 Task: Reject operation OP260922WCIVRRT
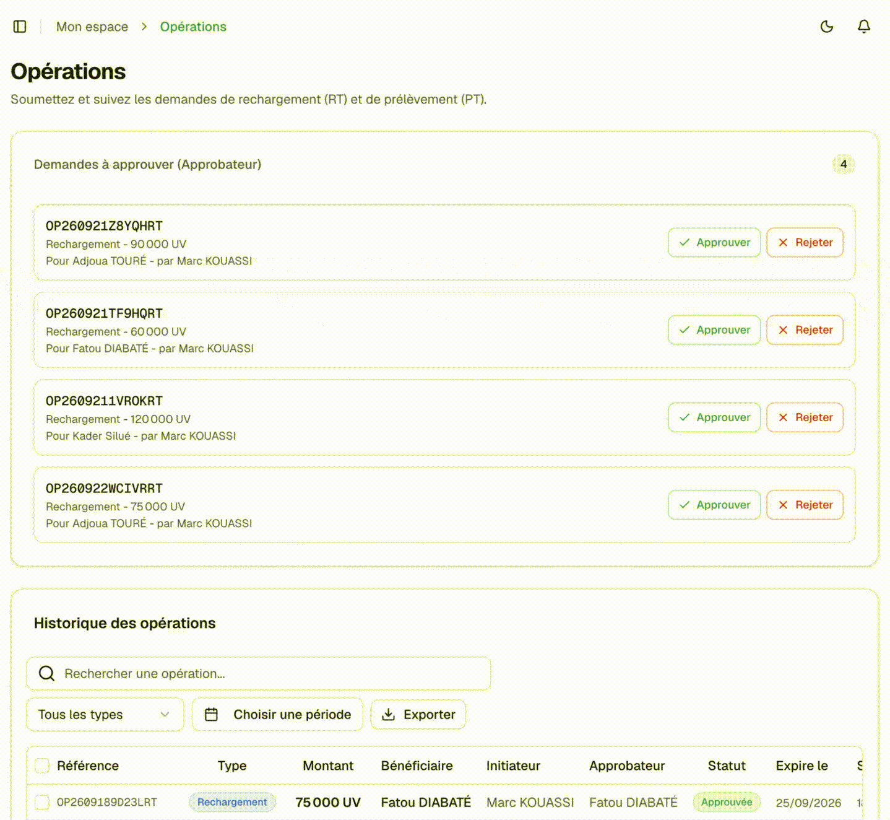[805, 505]
